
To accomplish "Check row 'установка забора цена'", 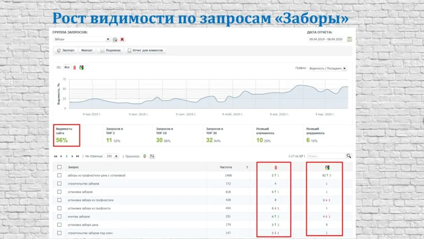I will click(59, 224).
